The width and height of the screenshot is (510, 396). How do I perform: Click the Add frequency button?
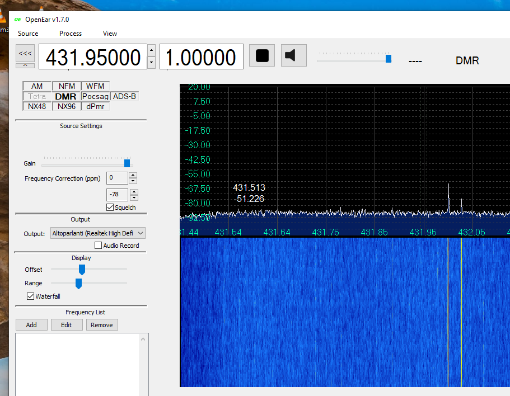[31, 325]
